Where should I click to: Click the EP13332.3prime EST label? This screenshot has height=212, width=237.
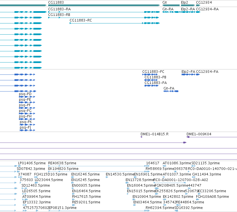point(37,202)
